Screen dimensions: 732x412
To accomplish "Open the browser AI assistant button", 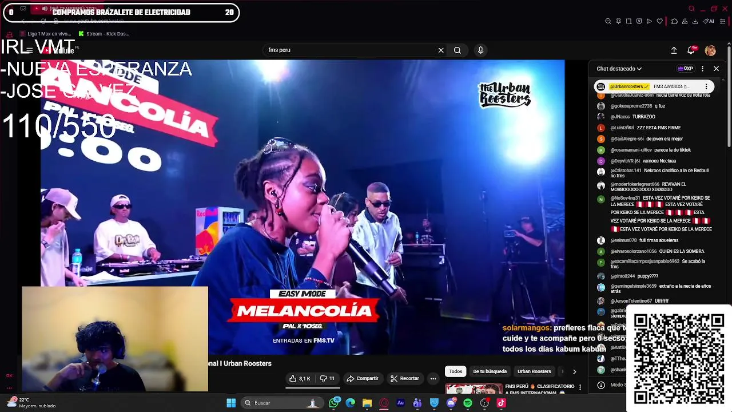I will [x=709, y=21].
